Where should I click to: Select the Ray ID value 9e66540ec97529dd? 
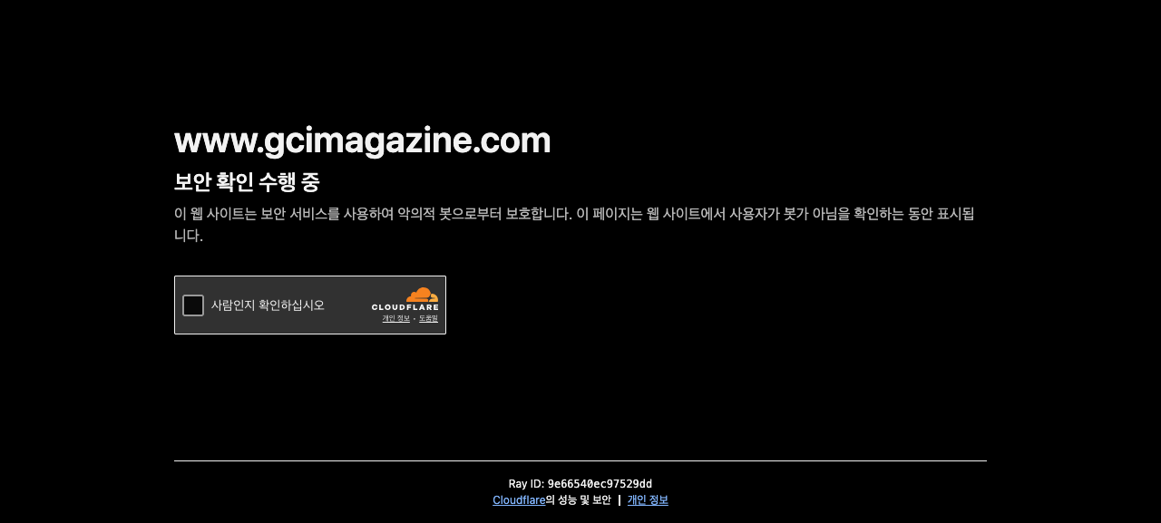coord(600,483)
